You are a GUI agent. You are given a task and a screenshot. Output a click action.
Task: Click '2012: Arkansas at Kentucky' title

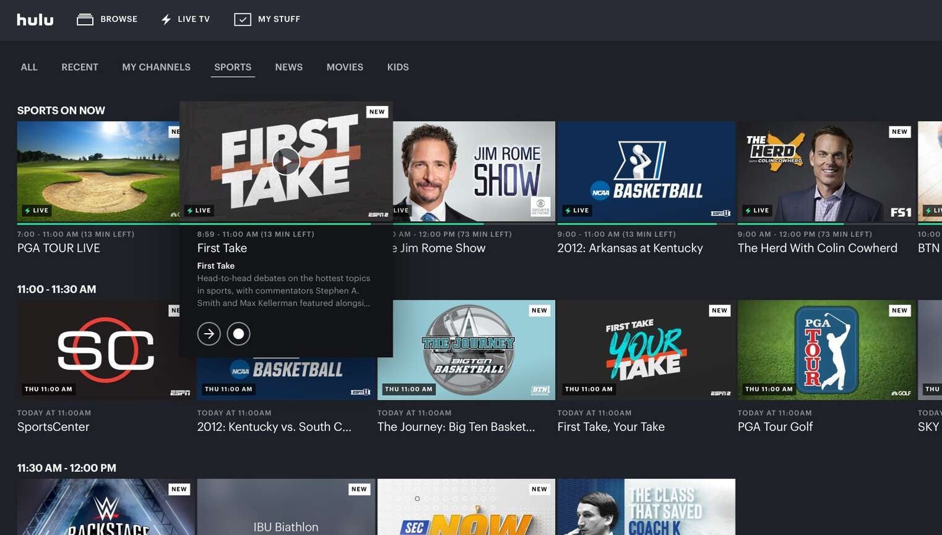point(630,248)
